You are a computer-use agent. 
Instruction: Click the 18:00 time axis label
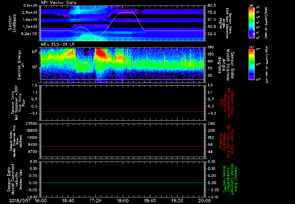pyautogui.click(x=123, y=201)
